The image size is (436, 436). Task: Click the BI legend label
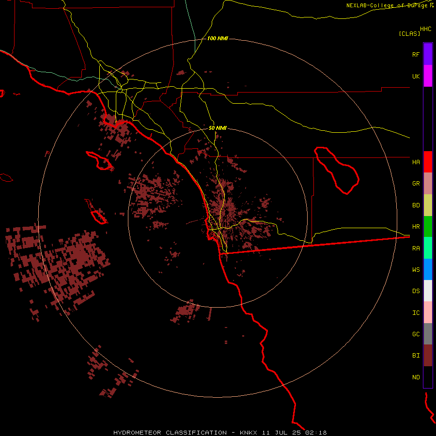tap(416, 356)
